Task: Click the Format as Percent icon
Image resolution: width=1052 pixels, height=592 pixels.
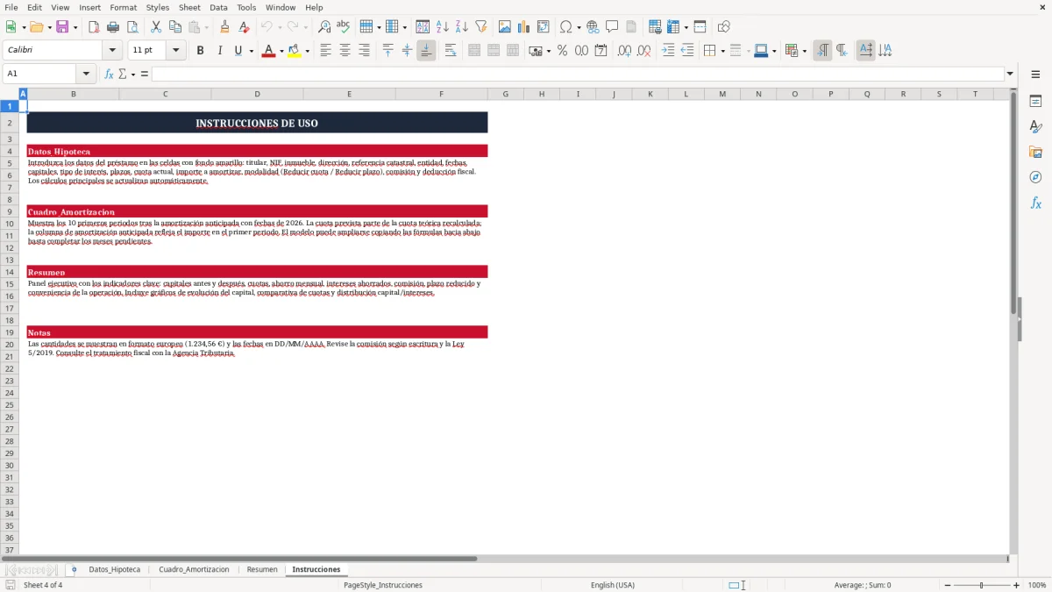Action: click(x=562, y=51)
